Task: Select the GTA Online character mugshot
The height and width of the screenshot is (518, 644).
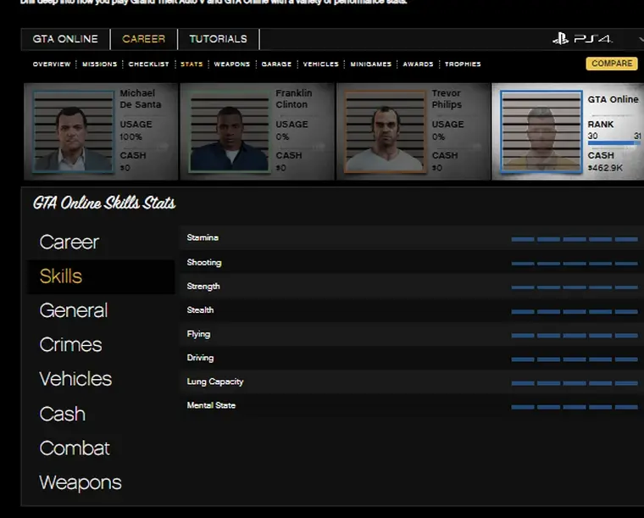Action: (541, 132)
